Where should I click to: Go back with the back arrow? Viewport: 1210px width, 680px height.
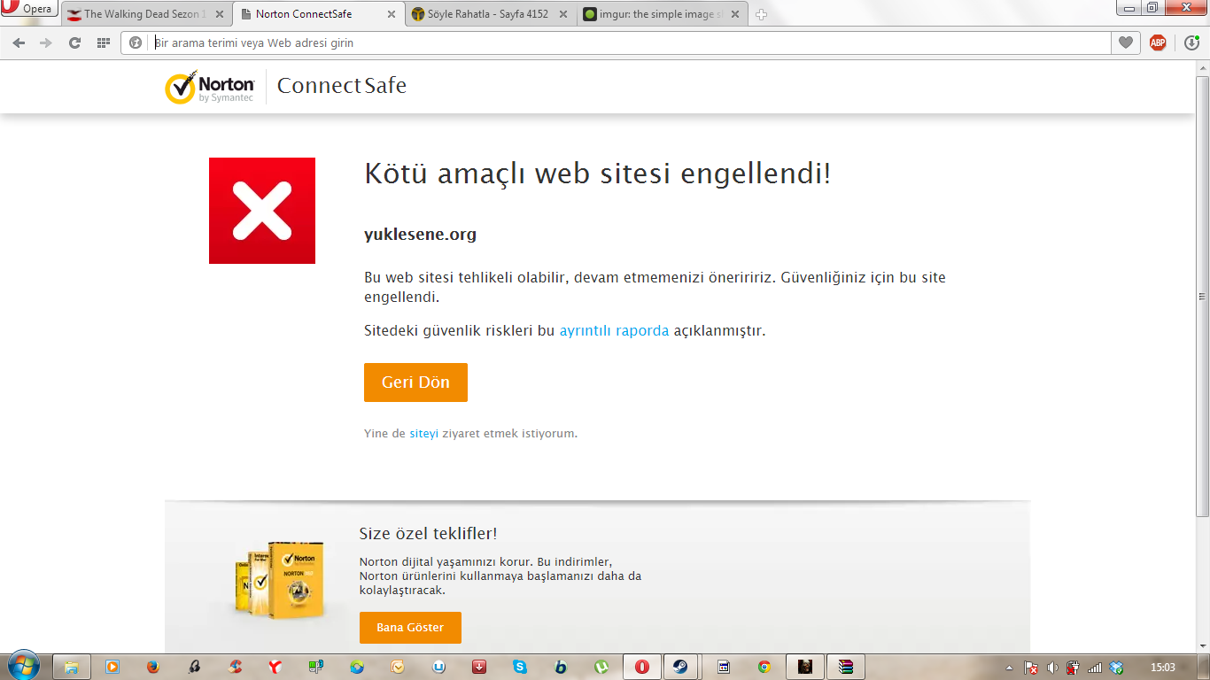tap(19, 42)
